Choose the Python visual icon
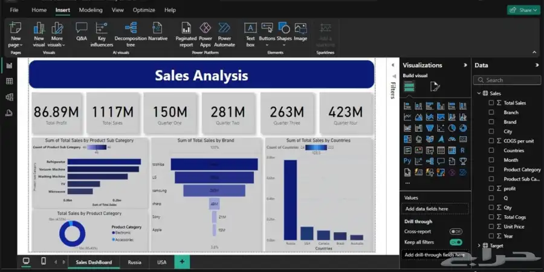The height and width of the screenshot is (272, 544). [x=407, y=161]
